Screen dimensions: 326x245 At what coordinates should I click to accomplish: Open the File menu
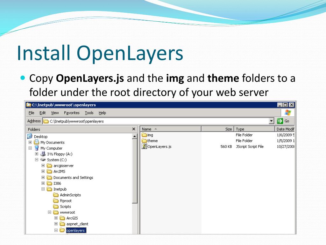pyautogui.click(x=32, y=113)
